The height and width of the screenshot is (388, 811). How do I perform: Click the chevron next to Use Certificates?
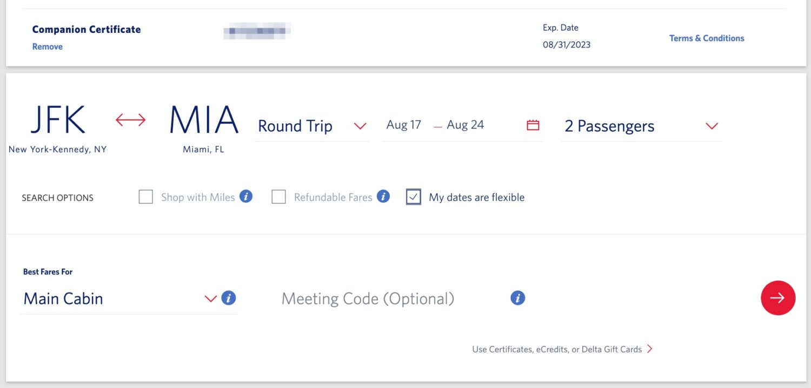(x=649, y=349)
